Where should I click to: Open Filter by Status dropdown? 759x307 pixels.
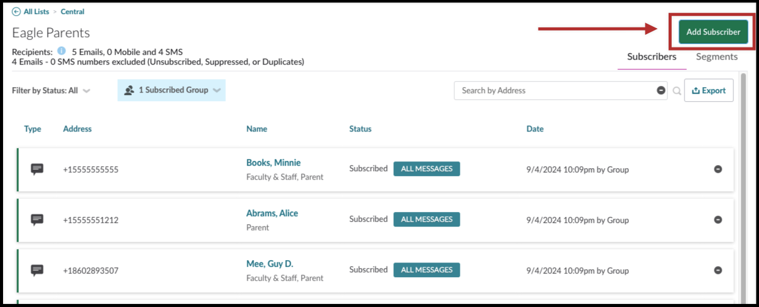(51, 90)
